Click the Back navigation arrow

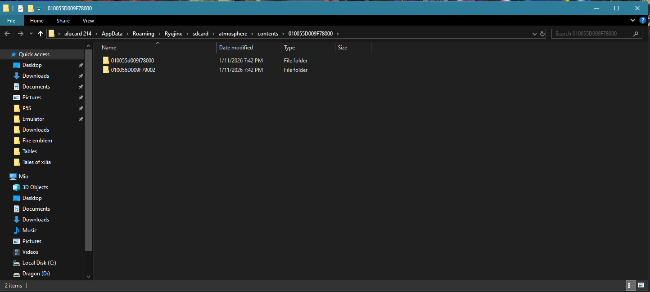7,34
